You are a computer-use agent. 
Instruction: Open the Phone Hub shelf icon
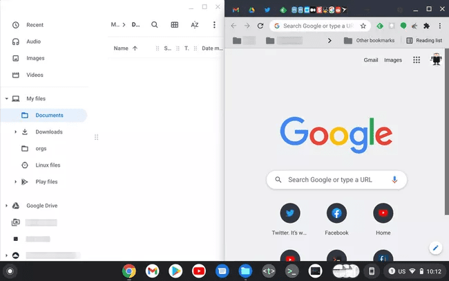[x=372, y=271]
